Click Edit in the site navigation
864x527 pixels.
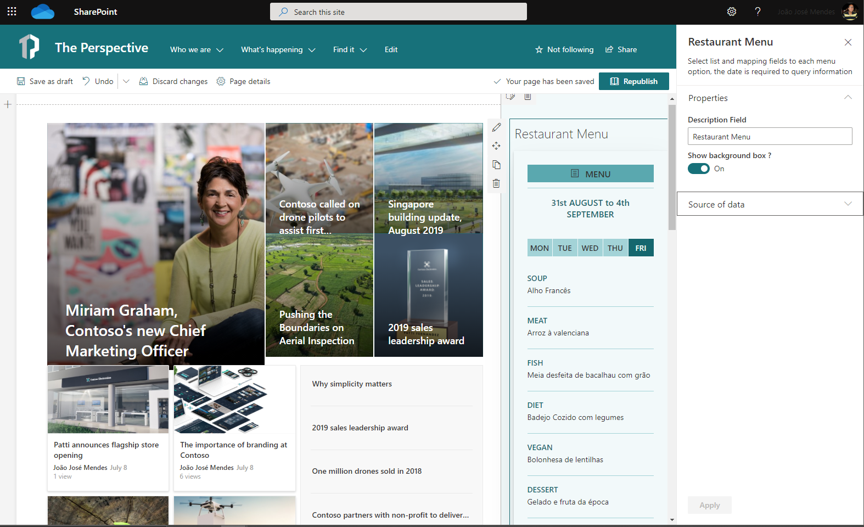(x=391, y=49)
